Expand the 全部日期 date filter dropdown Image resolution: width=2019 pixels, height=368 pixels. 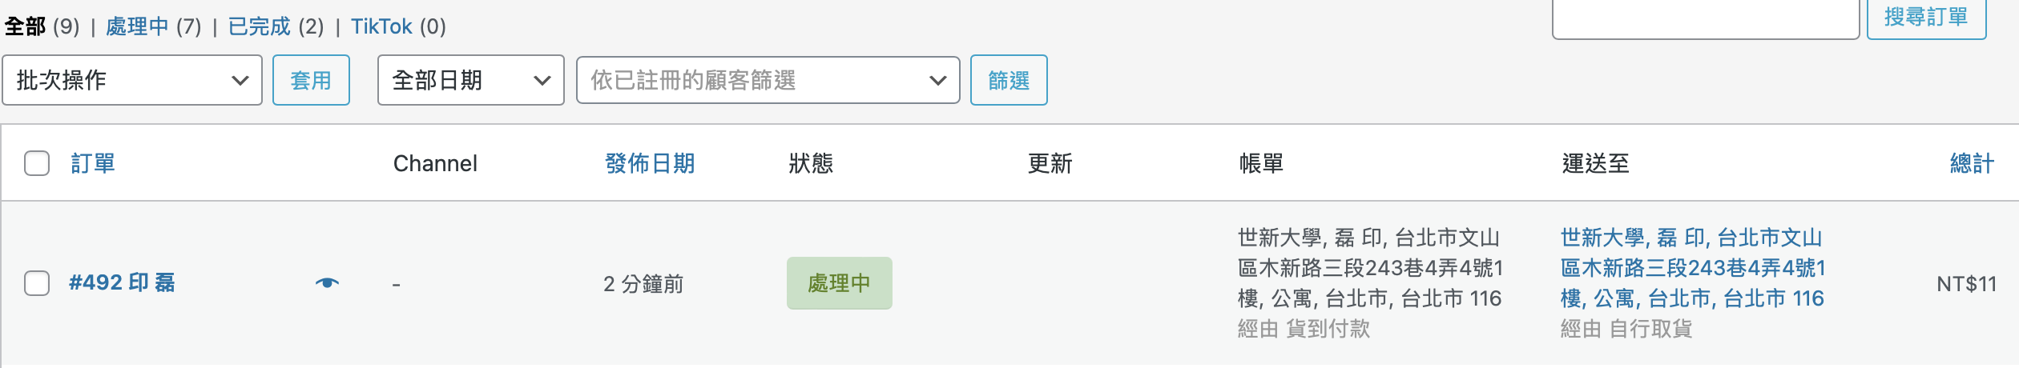click(471, 80)
